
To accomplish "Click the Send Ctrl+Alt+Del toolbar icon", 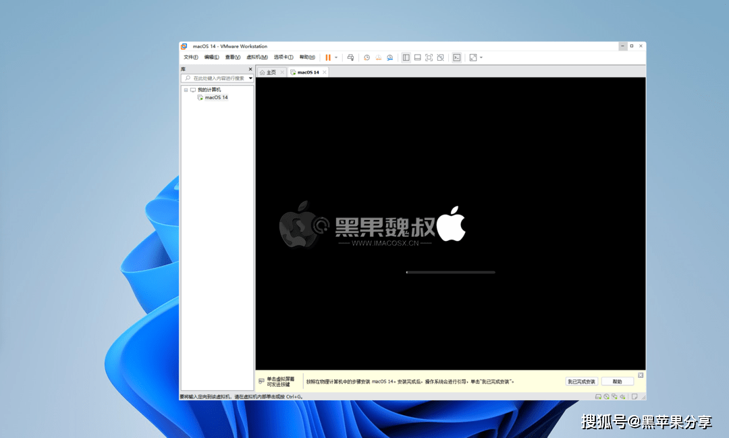I will (x=350, y=57).
